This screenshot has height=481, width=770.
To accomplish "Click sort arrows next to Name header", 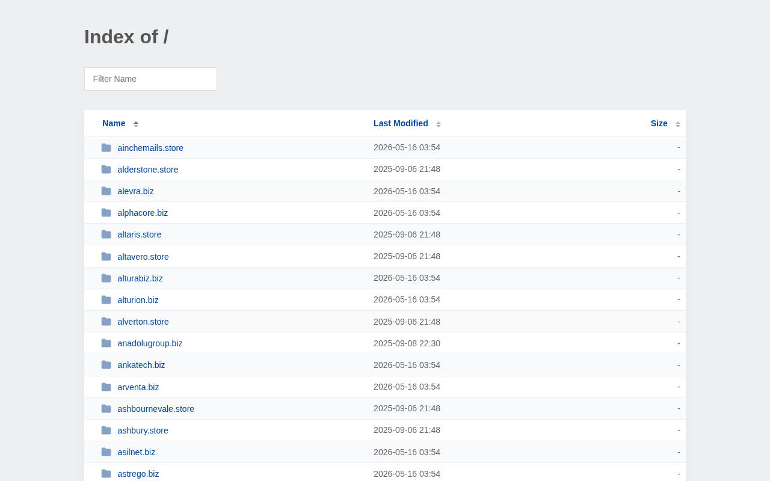I will (x=136, y=124).
